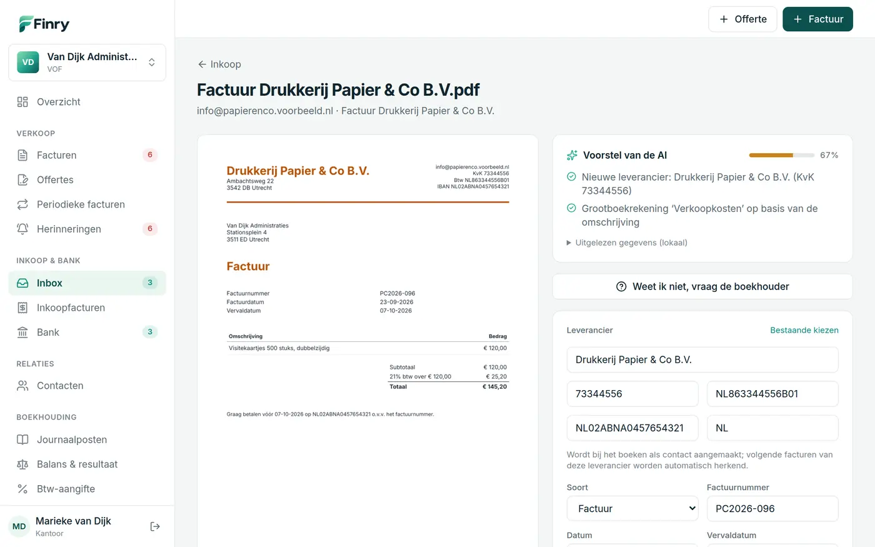Click the VD company avatar
Image resolution: width=875 pixels, height=547 pixels.
click(28, 63)
